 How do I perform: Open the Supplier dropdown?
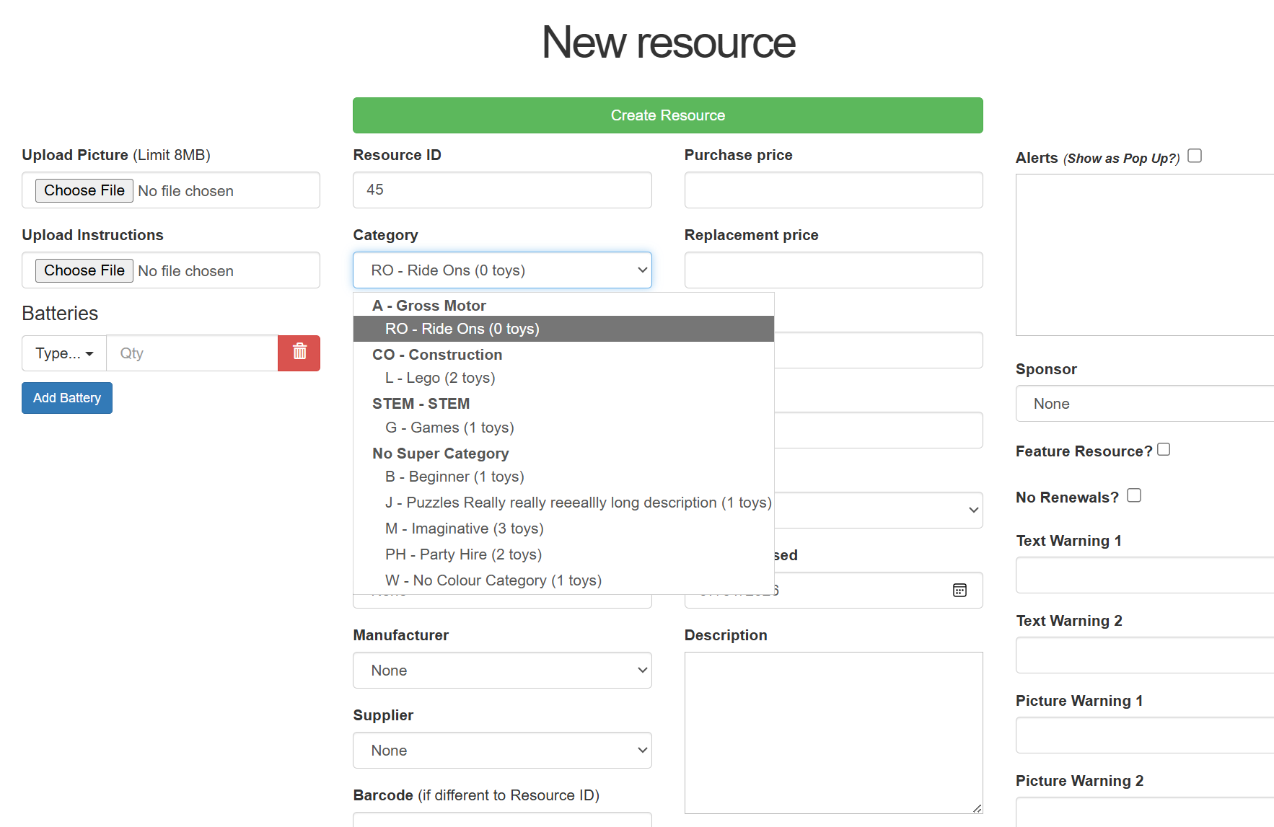tap(502, 751)
